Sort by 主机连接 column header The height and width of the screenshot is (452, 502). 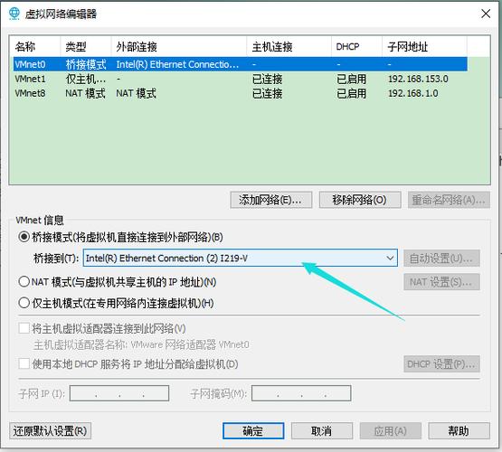coord(289,47)
